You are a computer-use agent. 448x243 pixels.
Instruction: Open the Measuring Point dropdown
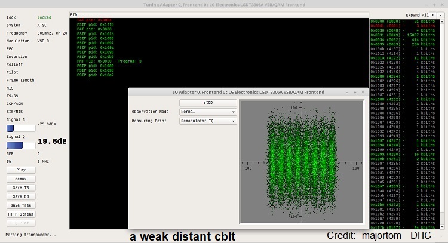pyautogui.click(x=208, y=121)
